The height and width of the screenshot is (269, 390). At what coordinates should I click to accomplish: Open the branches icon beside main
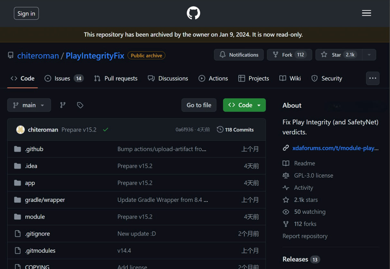pyautogui.click(x=63, y=105)
